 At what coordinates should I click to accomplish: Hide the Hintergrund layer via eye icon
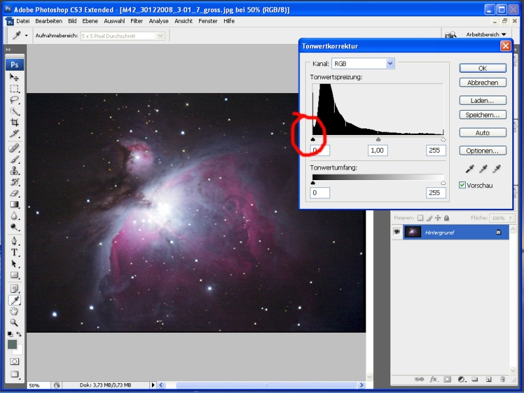[x=396, y=233]
